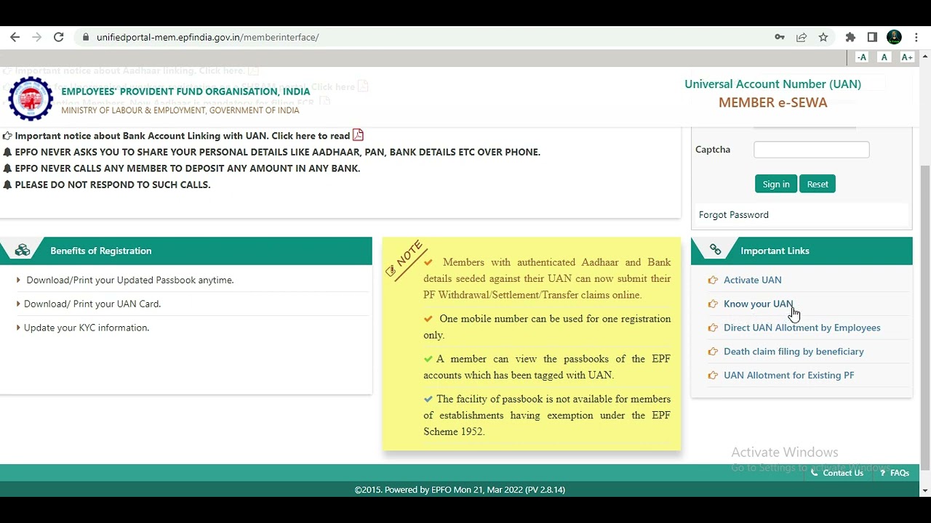The image size is (931, 523).
Task: Open Death claim filing by beneficiary
Action: coord(794,352)
